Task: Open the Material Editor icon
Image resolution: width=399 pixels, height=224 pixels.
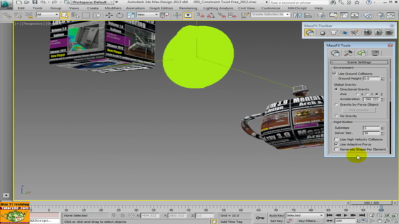Action: point(367,16)
